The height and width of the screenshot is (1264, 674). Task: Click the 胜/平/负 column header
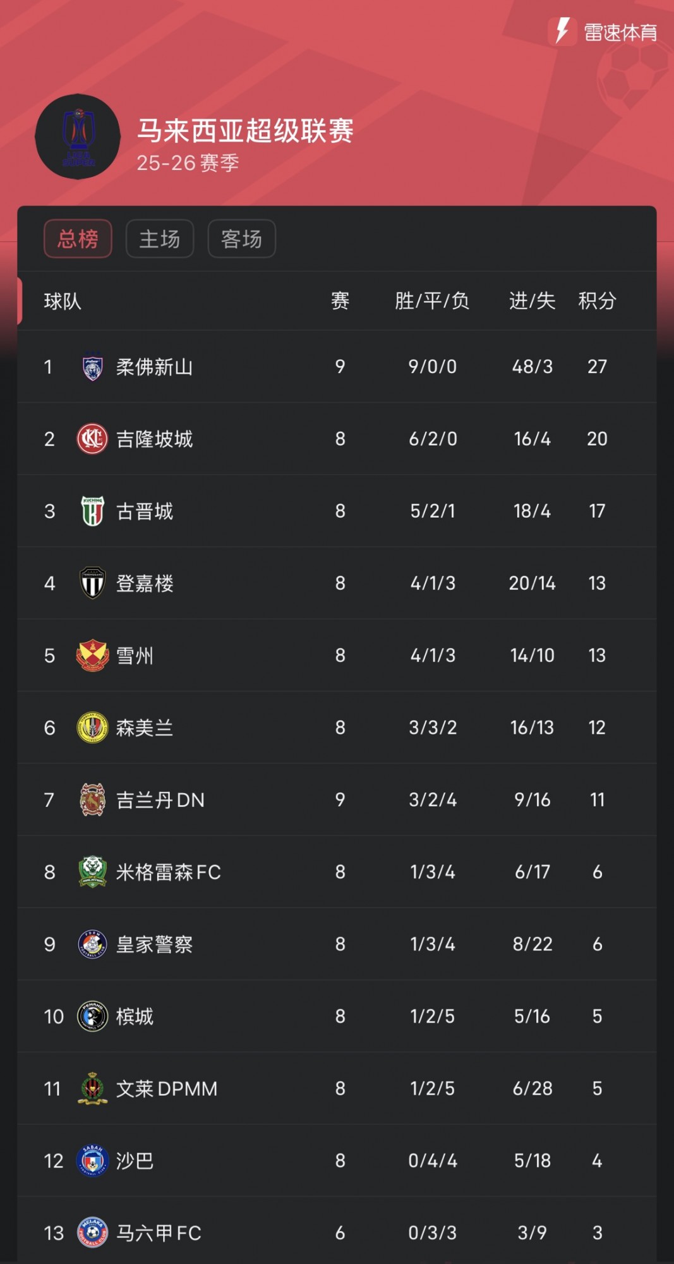432,301
